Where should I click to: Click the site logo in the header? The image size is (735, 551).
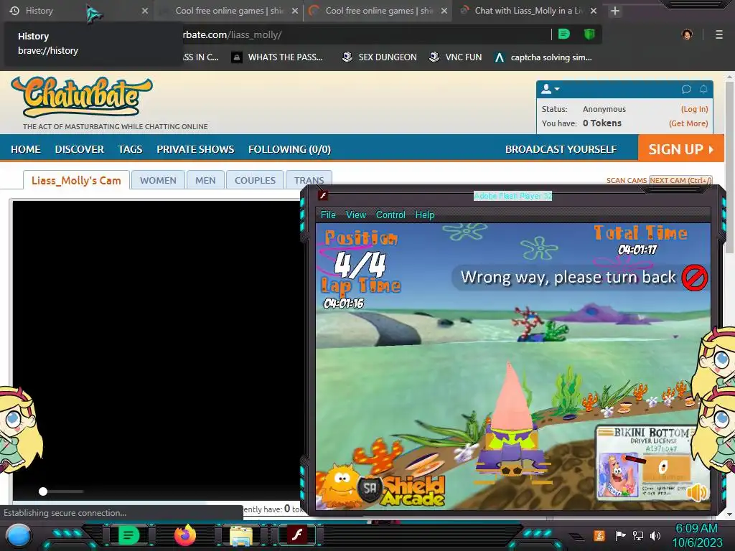[x=82, y=97]
